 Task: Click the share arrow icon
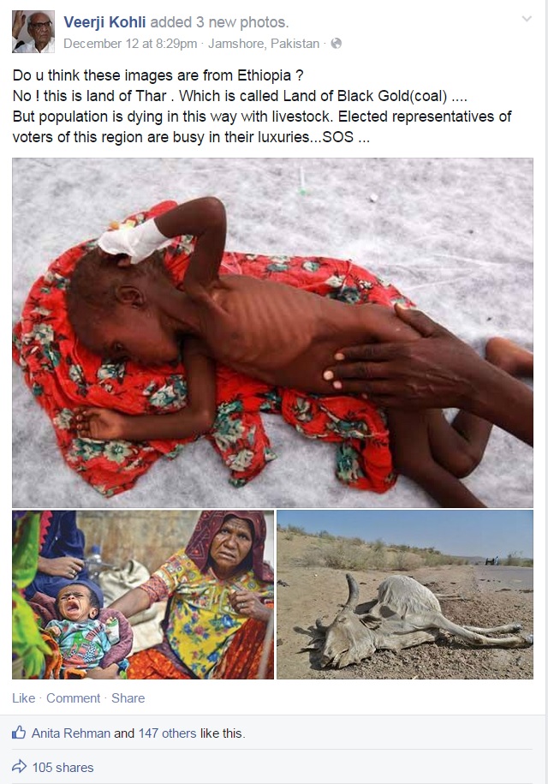click(19, 767)
